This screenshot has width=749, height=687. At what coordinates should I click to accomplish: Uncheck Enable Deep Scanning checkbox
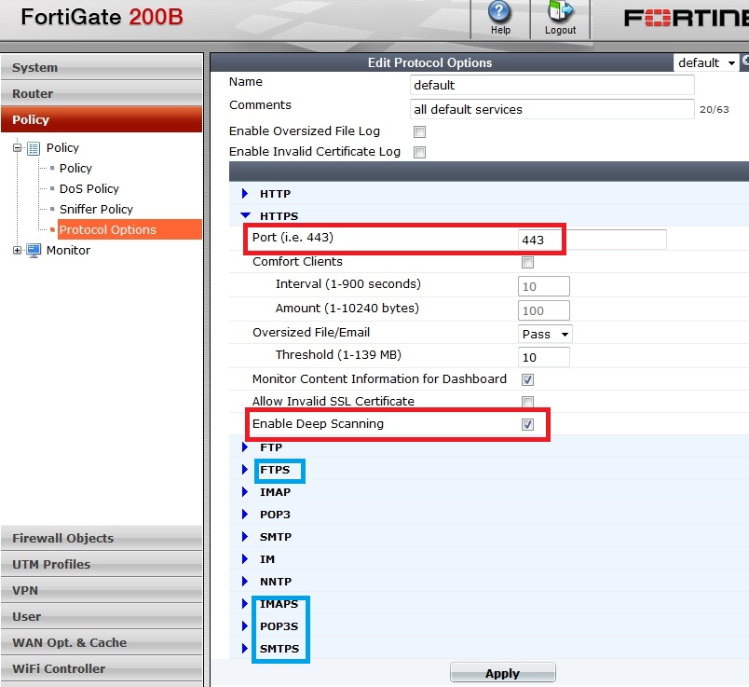click(x=527, y=424)
